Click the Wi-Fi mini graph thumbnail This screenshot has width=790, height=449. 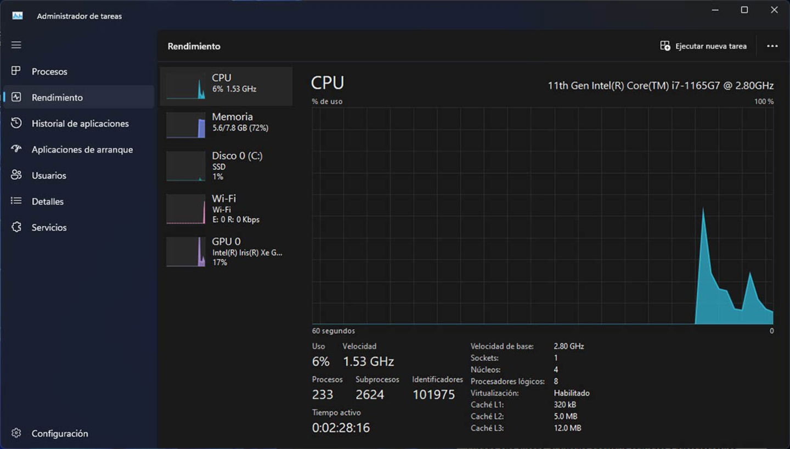[x=186, y=209]
